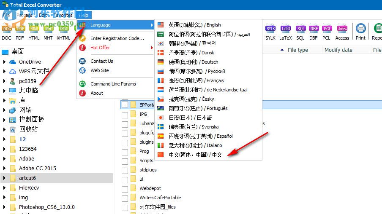
Task: Open the Favorites menu
Action: pyautogui.click(x=63, y=15)
